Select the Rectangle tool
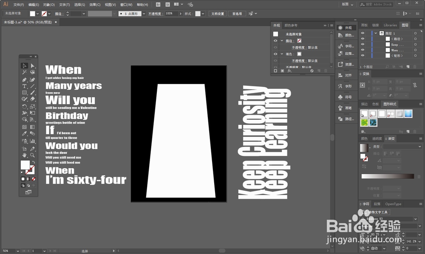This screenshot has width=425, height=254. (x=24, y=93)
